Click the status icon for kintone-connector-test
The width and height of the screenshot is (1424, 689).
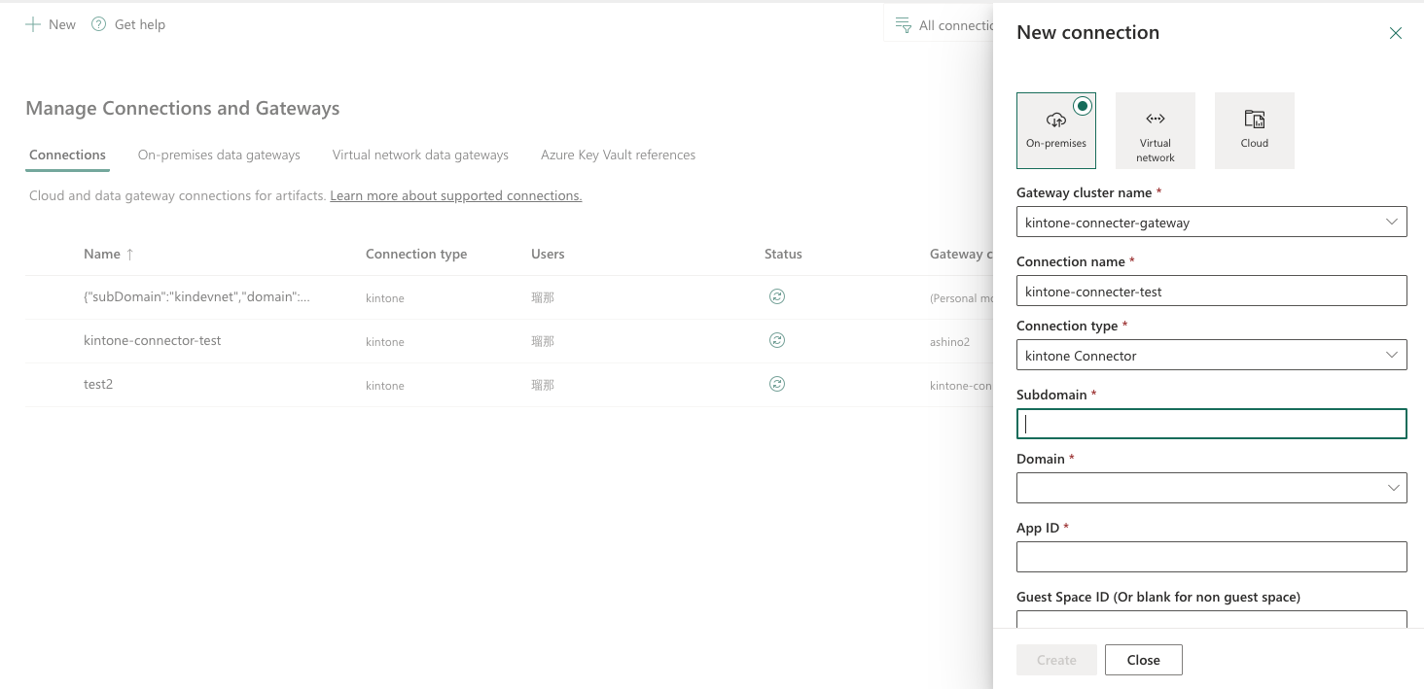776,339
